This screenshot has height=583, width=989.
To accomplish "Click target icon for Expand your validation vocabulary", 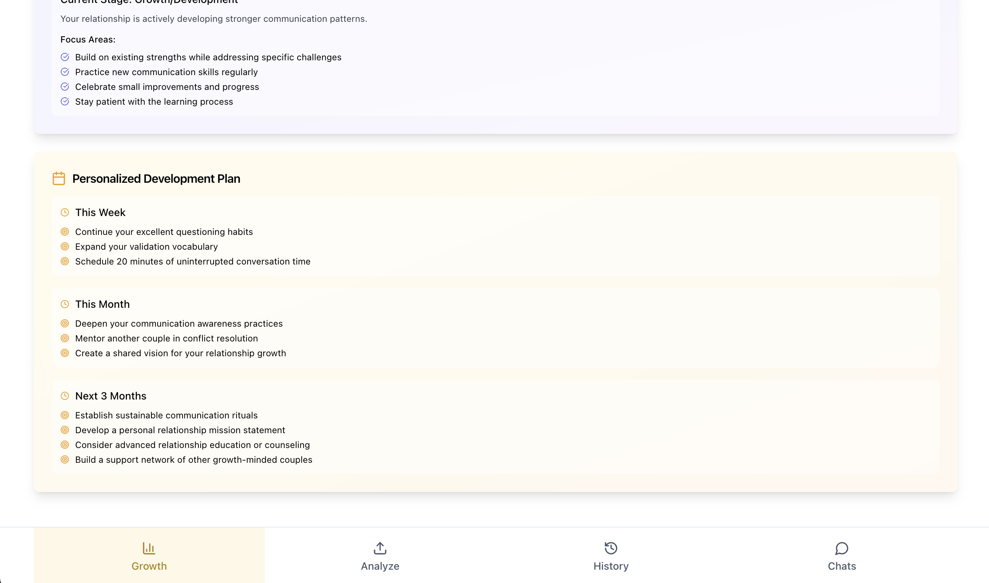I will (65, 246).
